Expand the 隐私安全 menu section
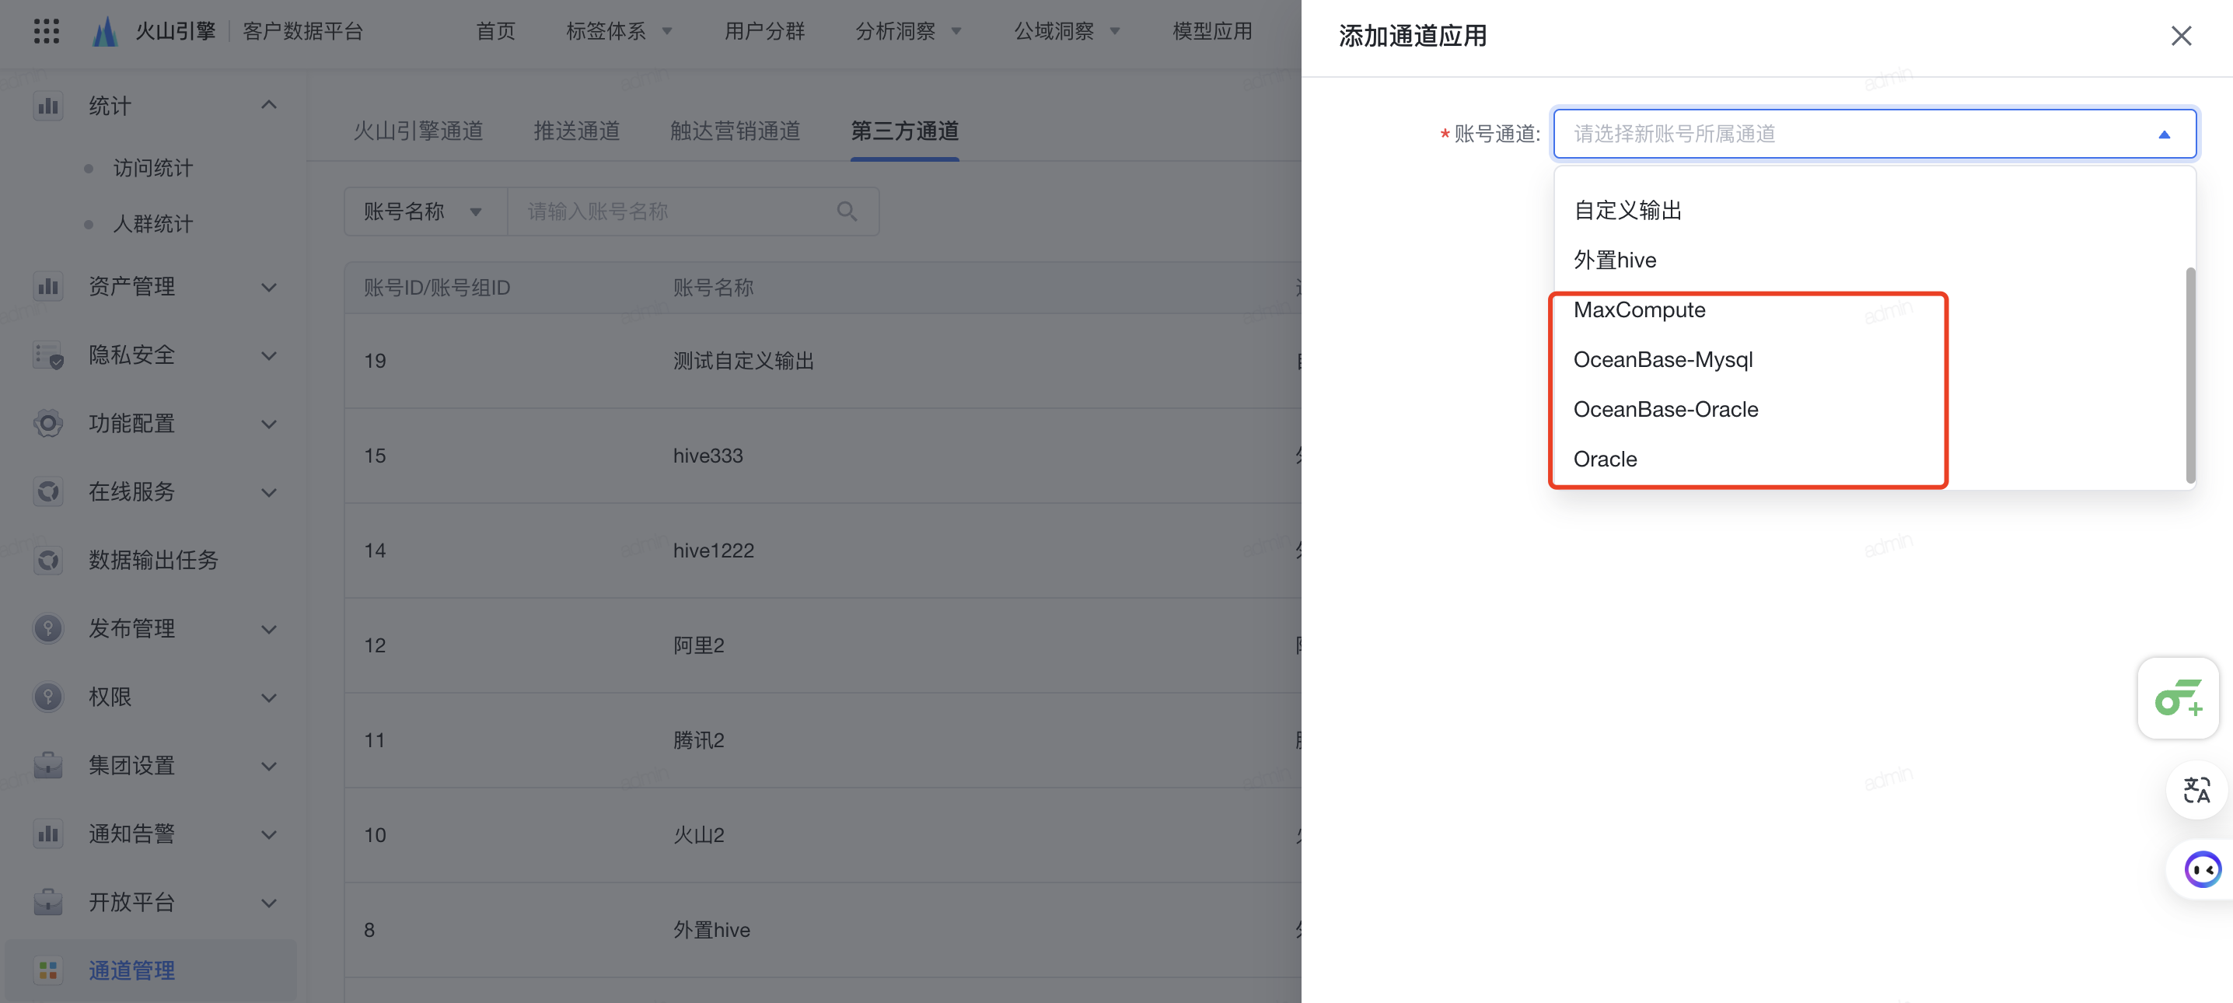The height and width of the screenshot is (1003, 2233). pos(269,355)
